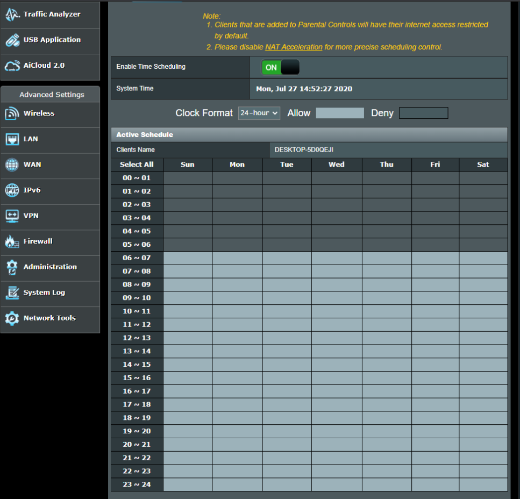Click the Deny color swatch
Screen dimensions: 520x499
(423, 113)
